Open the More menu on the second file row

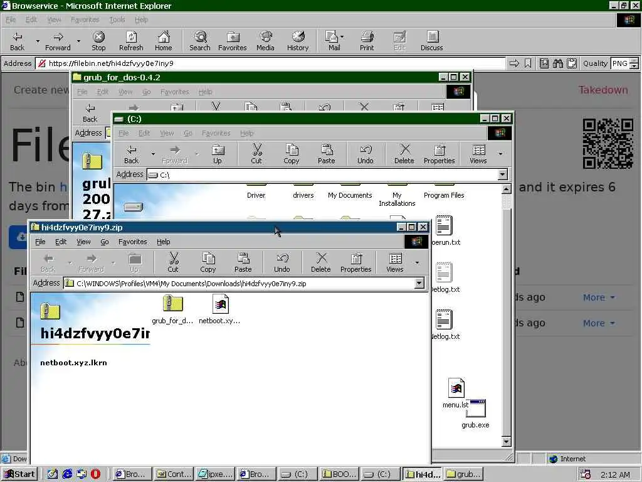tap(599, 323)
